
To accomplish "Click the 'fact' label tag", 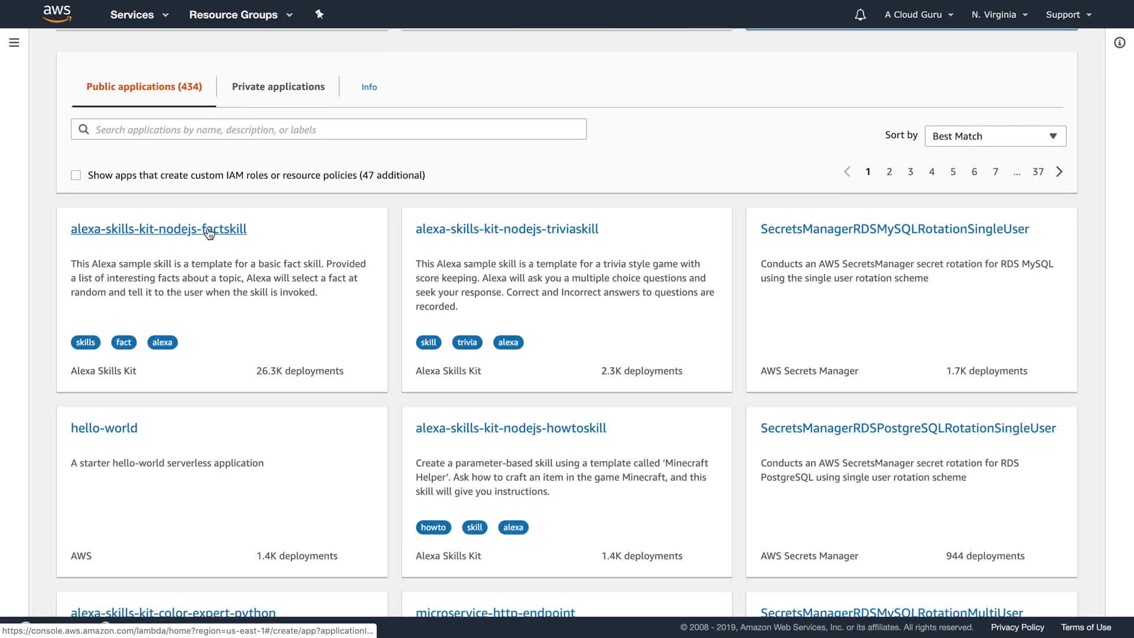I will 123,343.
